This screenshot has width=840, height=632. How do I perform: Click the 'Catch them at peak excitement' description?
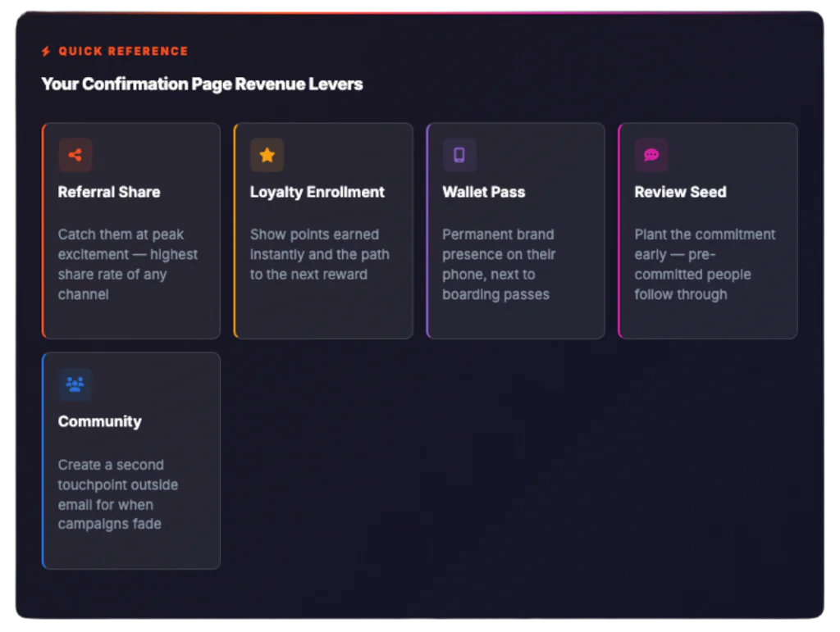click(127, 264)
